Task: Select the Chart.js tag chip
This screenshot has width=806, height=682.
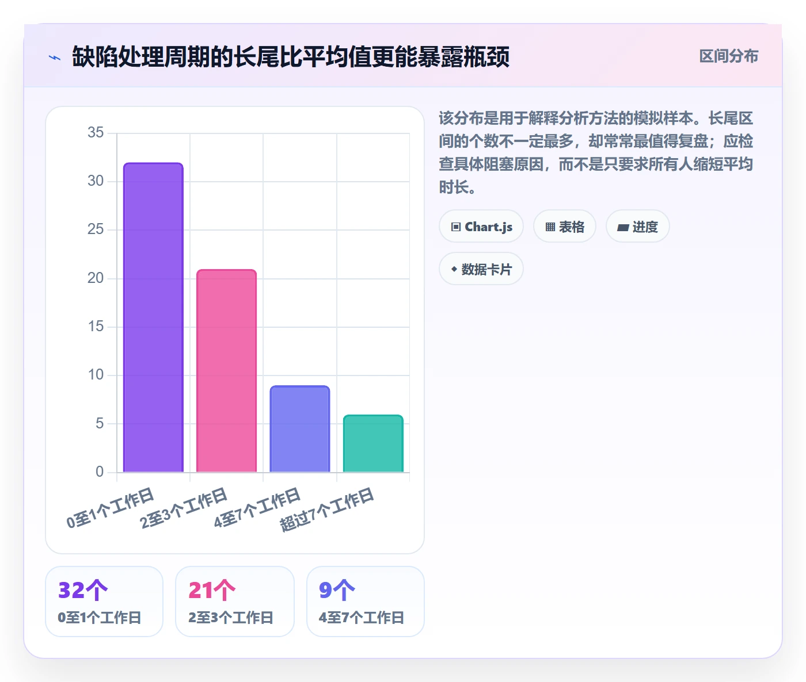Action: point(481,227)
